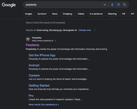This screenshot has height=109, width=137.
Task: Open the Pro sitelink
Action: [31, 96]
